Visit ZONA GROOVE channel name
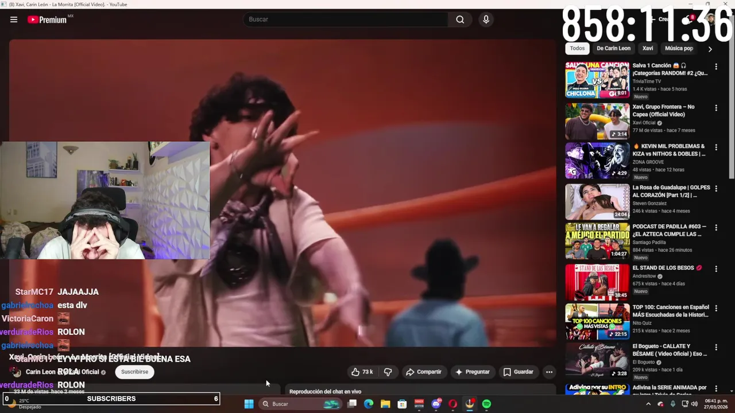The height and width of the screenshot is (413, 735). click(x=649, y=162)
